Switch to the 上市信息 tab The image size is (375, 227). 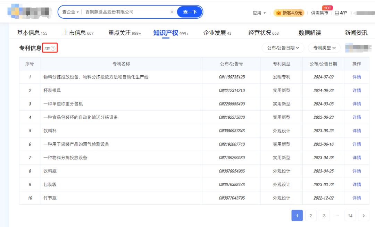click(78, 33)
